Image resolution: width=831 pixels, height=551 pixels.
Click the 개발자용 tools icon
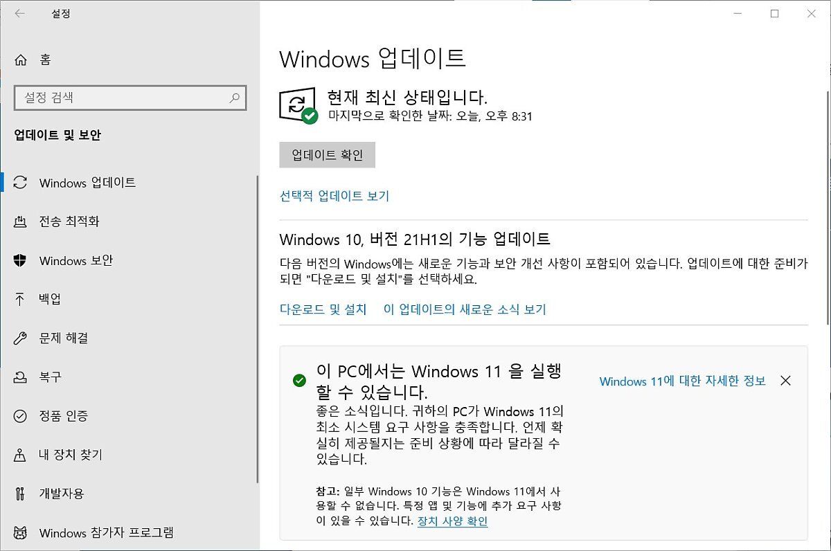pyautogui.click(x=21, y=494)
